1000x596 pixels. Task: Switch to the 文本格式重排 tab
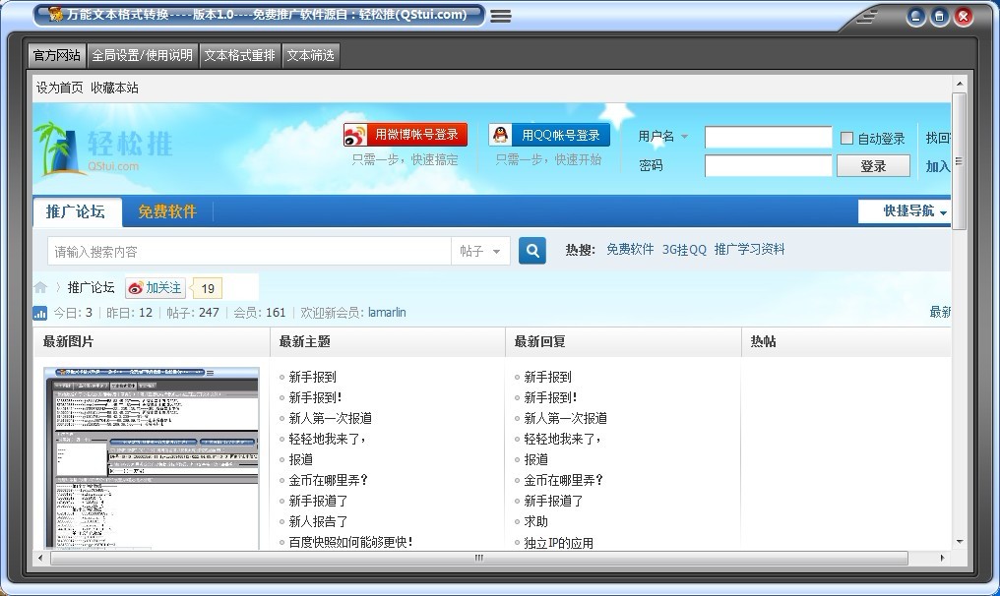point(239,55)
